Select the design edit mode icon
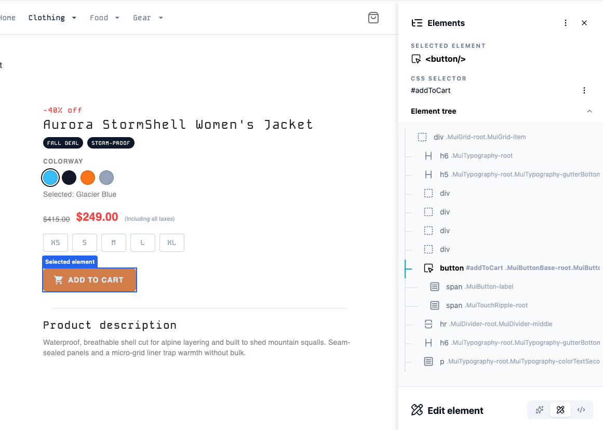Viewport: 603px width, 430px height. [560, 410]
